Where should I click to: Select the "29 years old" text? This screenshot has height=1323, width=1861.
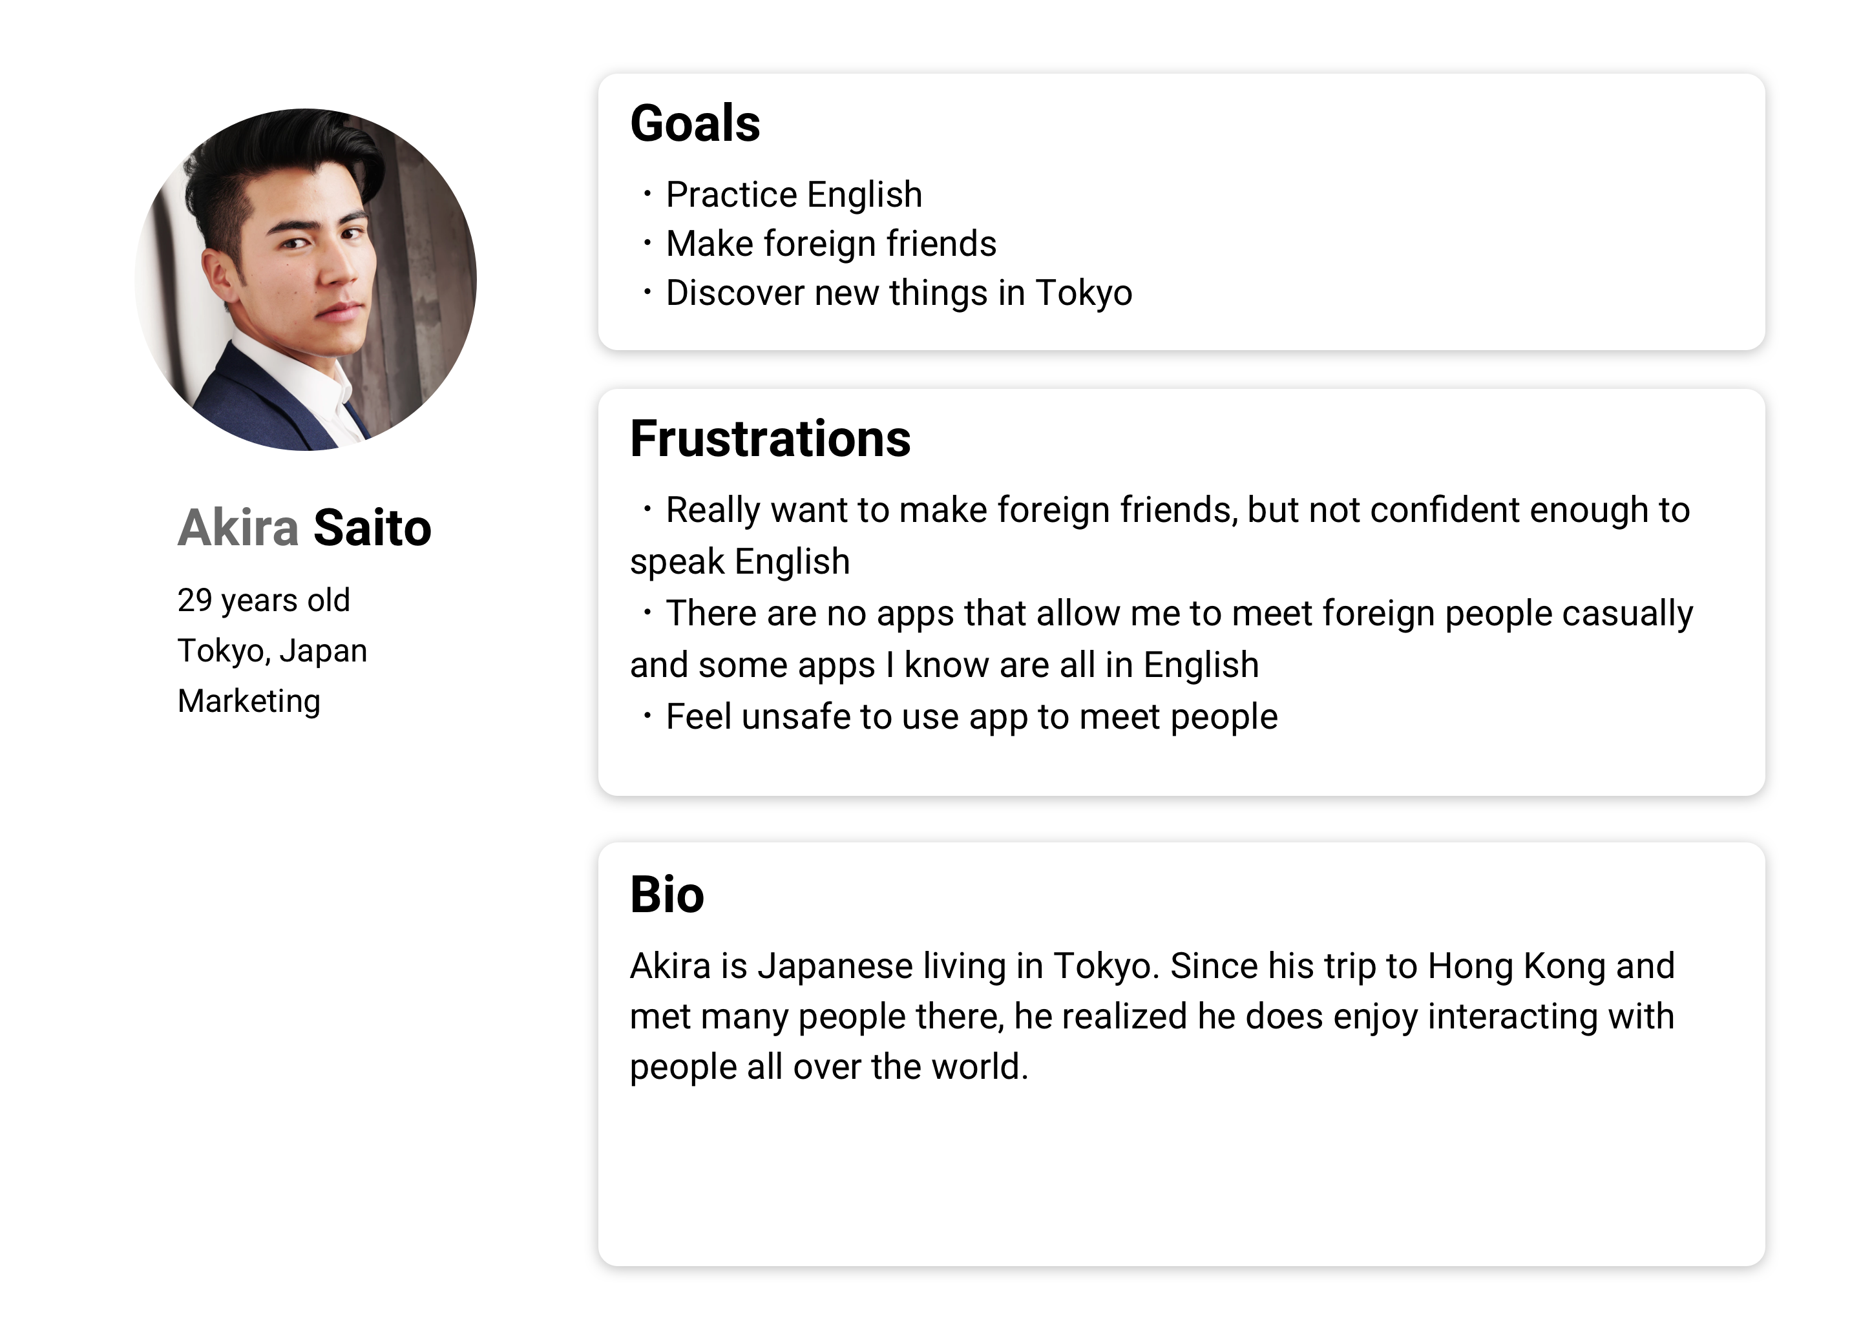[x=263, y=599]
